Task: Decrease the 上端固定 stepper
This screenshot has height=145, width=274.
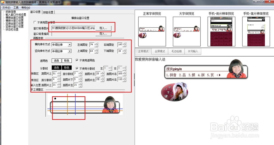Action: point(96,52)
